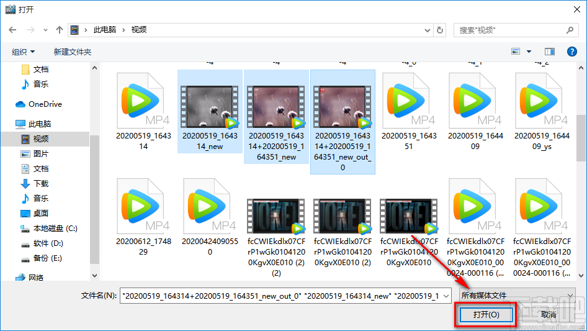Open the 组织 menu
The image size is (587, 331).
[x=23, y=52]
